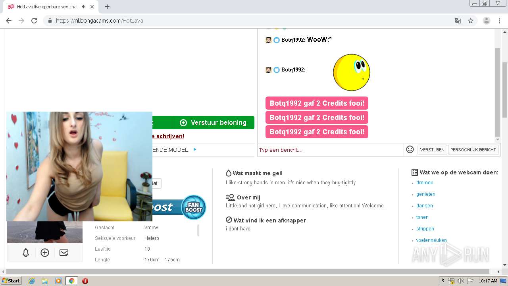Open the media player taskbar icon
Image resolution: width=508 pixels, height=286 pixels.
tap(58, 281)
